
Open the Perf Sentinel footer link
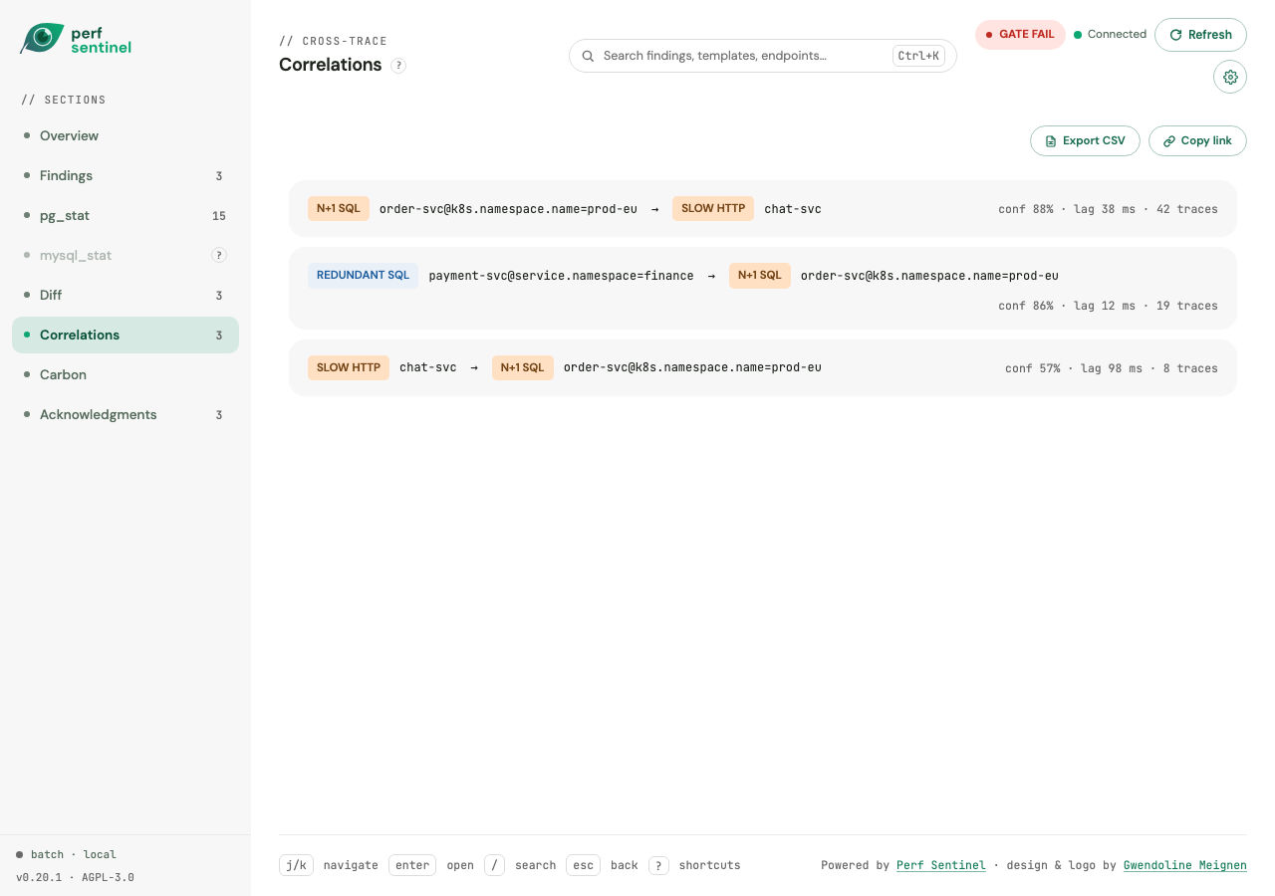click(941, 865)
